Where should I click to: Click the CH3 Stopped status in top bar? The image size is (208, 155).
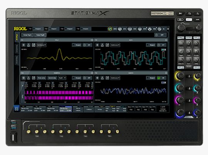click(x=70, y=29)
